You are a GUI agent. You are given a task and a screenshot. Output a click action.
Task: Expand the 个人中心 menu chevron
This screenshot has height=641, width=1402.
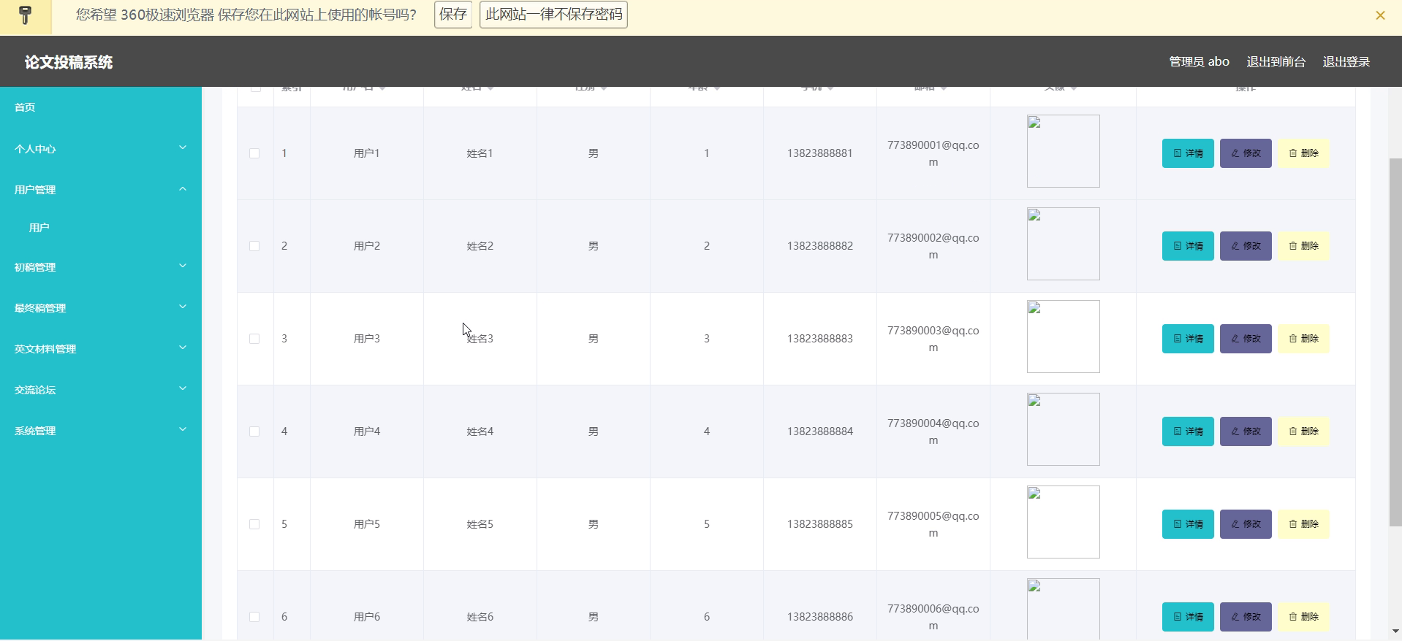[x=183, y=147]
